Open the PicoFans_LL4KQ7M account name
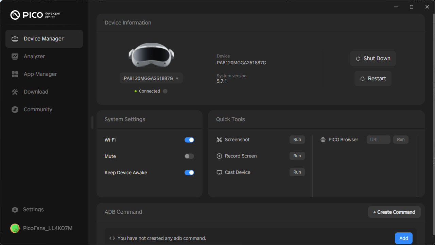Viewport: 435px width, 245px height. [x=48, y=228]
